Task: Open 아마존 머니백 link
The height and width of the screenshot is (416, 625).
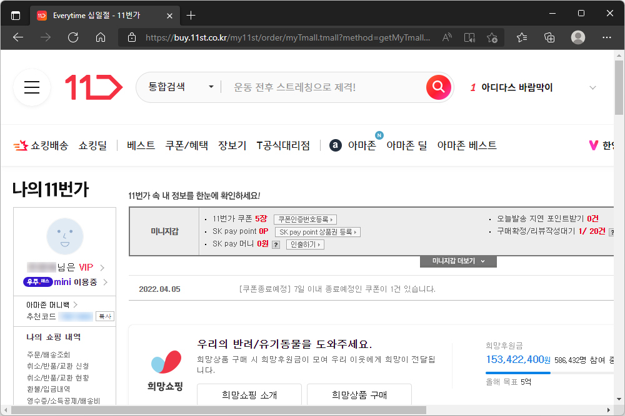Action: 52,304
